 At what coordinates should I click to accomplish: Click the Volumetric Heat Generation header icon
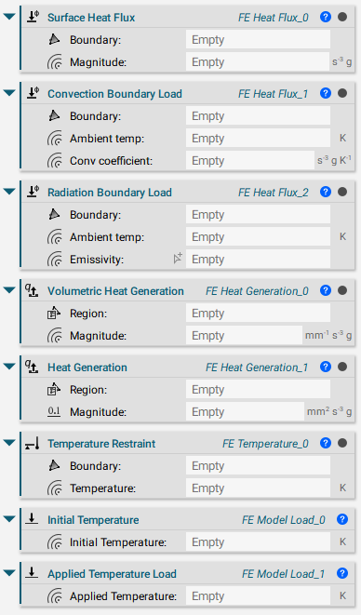coord(32,290)
